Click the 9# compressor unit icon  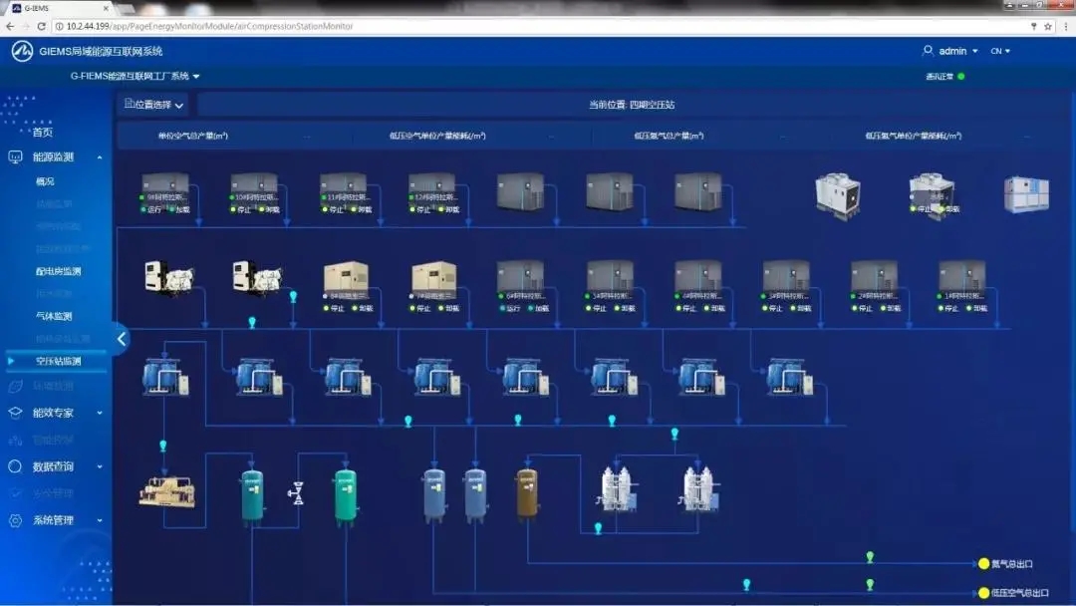pos(164,187)
